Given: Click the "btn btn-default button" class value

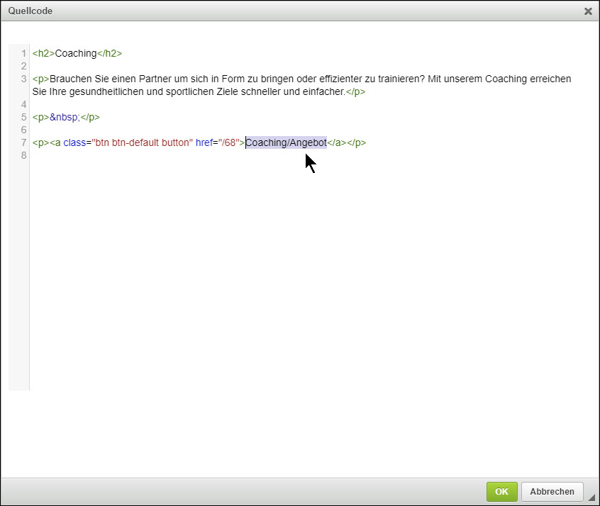Looking at the screenshot, I should (x=142, y=142).
